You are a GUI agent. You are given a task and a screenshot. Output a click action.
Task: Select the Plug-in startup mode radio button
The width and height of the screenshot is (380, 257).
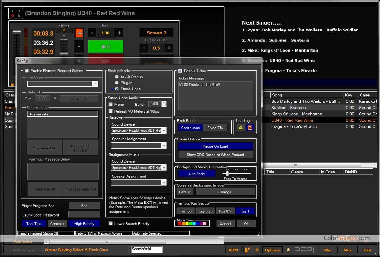[117, 83]
